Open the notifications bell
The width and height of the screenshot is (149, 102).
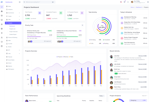pos(125,2)
